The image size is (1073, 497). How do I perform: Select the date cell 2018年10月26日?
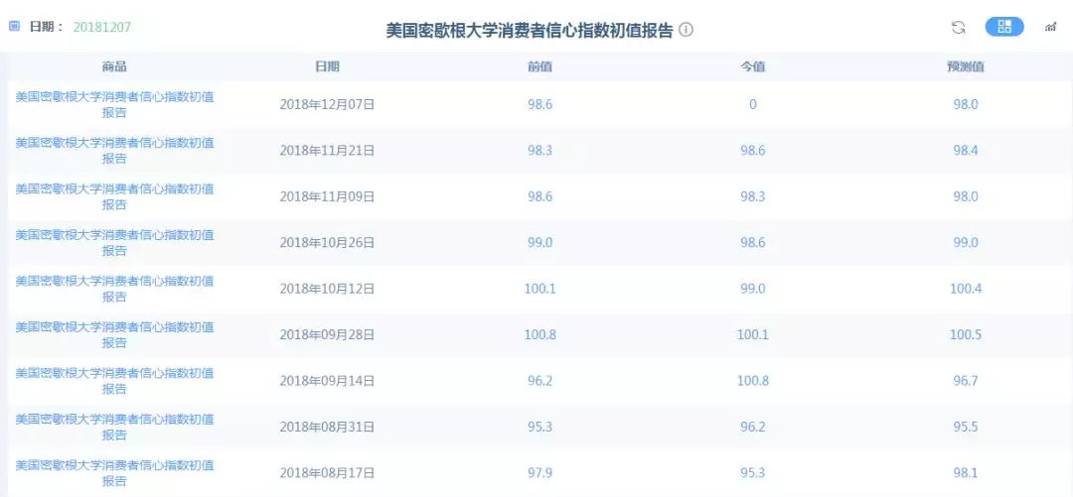point(327,243)
